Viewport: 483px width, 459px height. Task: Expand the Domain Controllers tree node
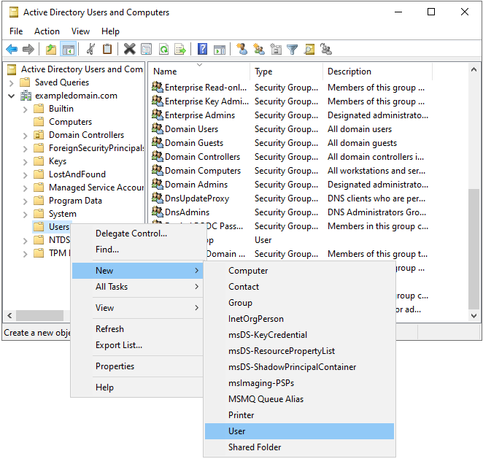26,135
